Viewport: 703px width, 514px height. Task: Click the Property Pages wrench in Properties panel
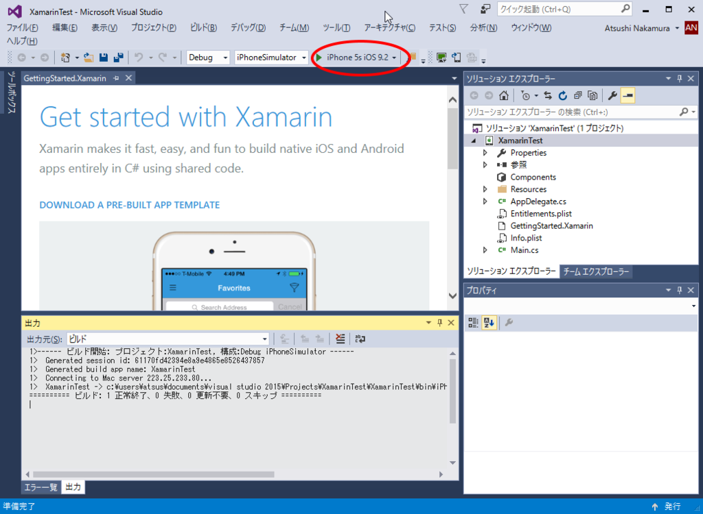click(x=509, y=322)
